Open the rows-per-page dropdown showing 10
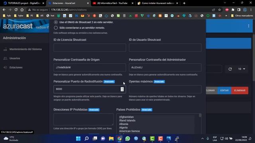This screenshot has height=143, width=255. (241, 69)
